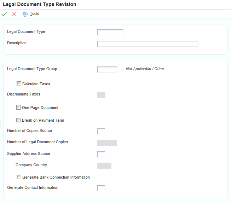Enable the Calculate Taxes checkbox
231x203 pixels.
coord(19,84)
